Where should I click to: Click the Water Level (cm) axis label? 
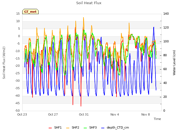click(x=174, y=63)
